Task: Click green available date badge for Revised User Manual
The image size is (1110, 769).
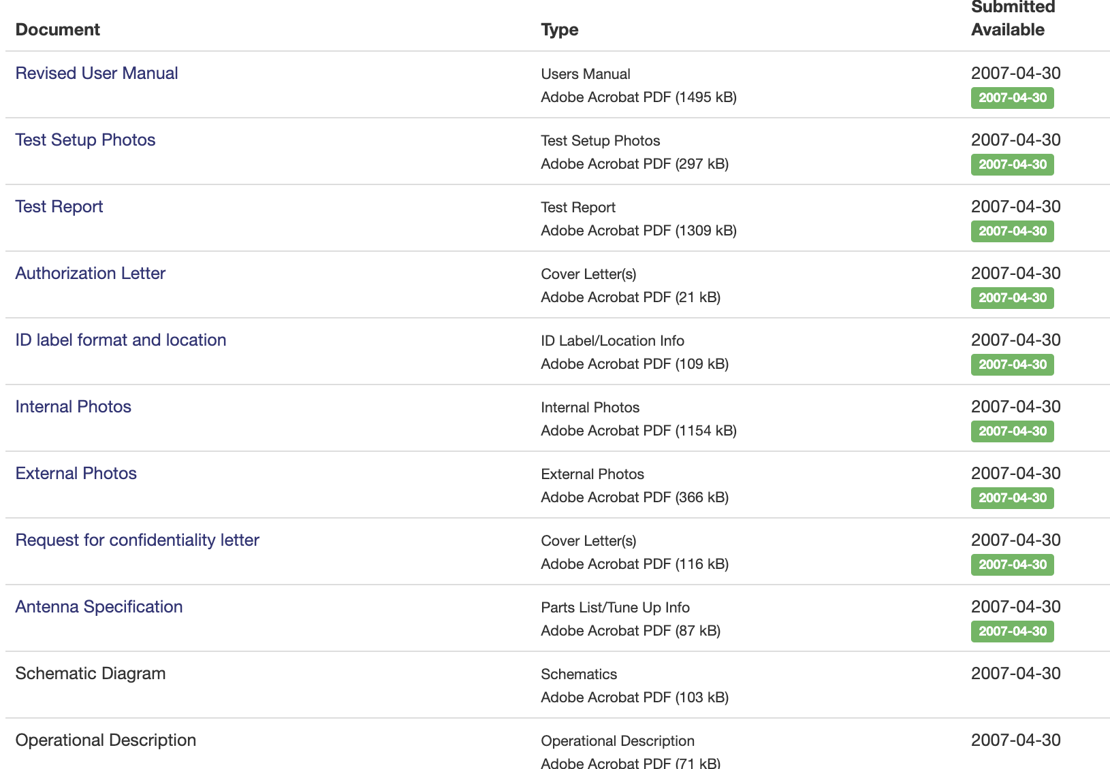Action: (x=1013, y=98)
